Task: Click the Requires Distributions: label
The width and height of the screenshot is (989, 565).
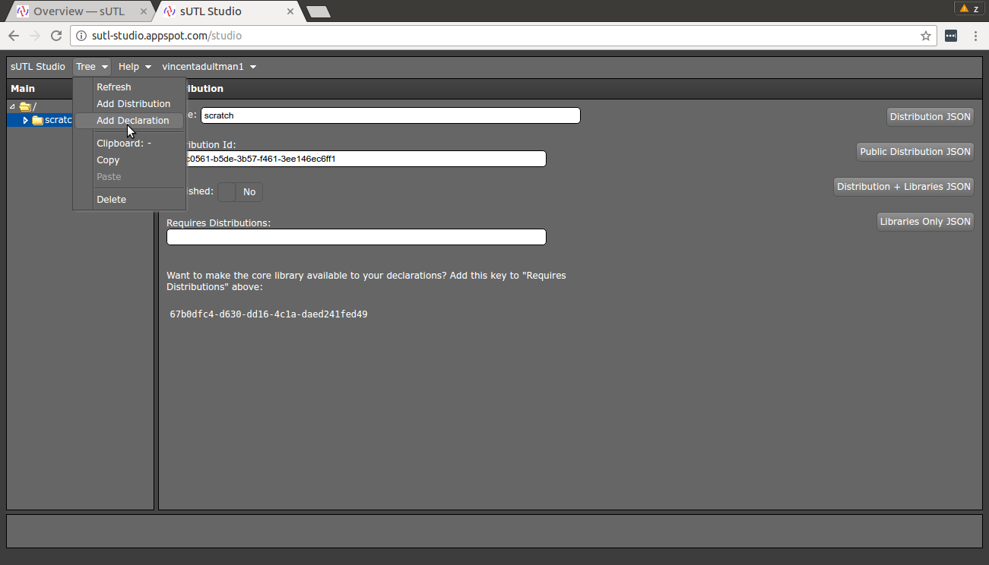Action: point(219,223)
